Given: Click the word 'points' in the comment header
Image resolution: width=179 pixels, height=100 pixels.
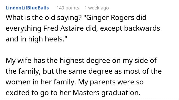Looking at the screenshot, I should 72,8.
